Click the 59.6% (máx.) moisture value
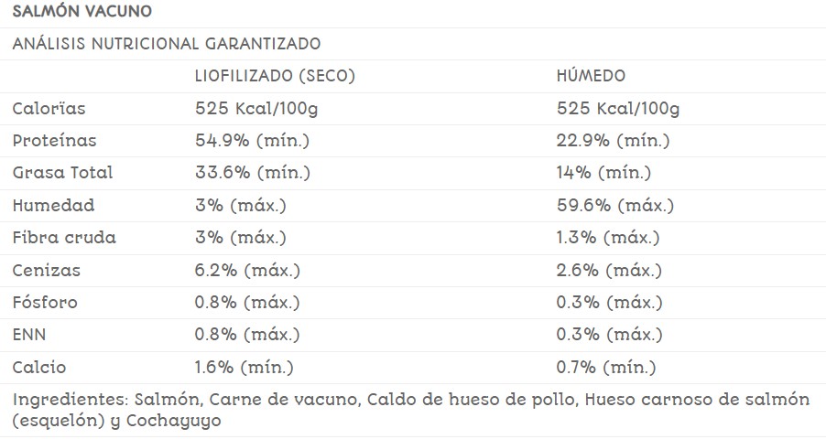Screen dimensions: 826x439 pyautogui.click(x=614, y=206)
